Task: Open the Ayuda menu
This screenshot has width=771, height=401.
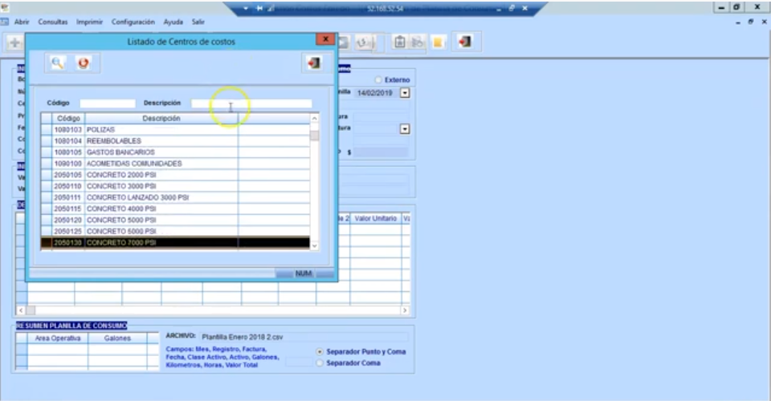Action: pos(173,22)
